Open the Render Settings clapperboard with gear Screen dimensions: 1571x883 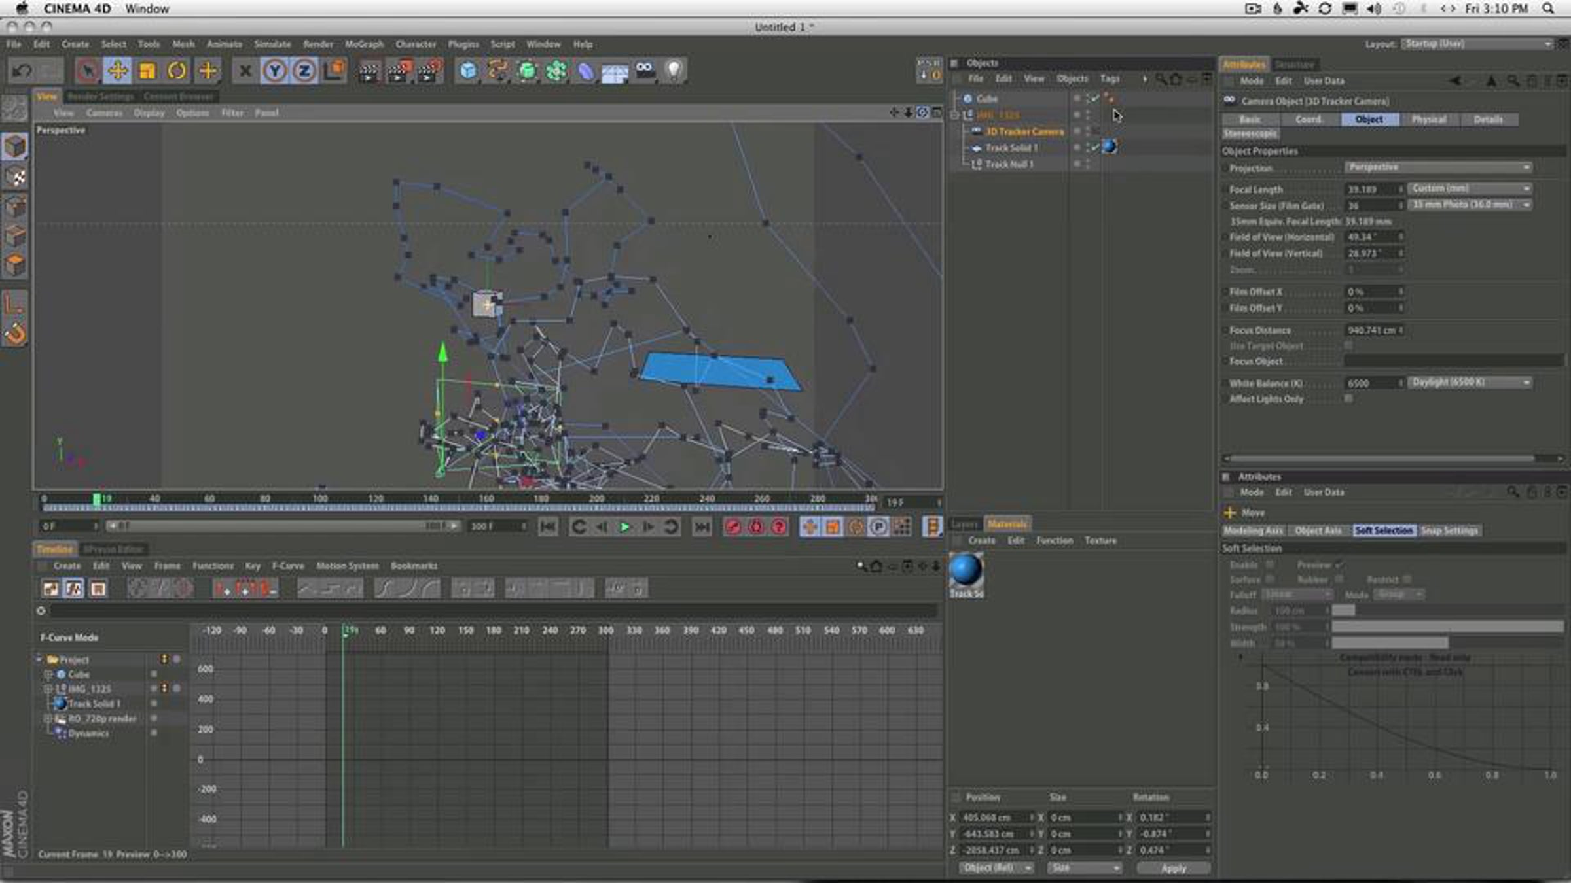click(x=429, y=71)
